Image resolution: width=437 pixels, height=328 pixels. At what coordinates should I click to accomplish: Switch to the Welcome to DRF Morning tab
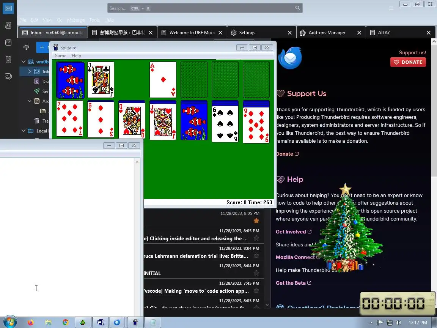tap(192, 32)
